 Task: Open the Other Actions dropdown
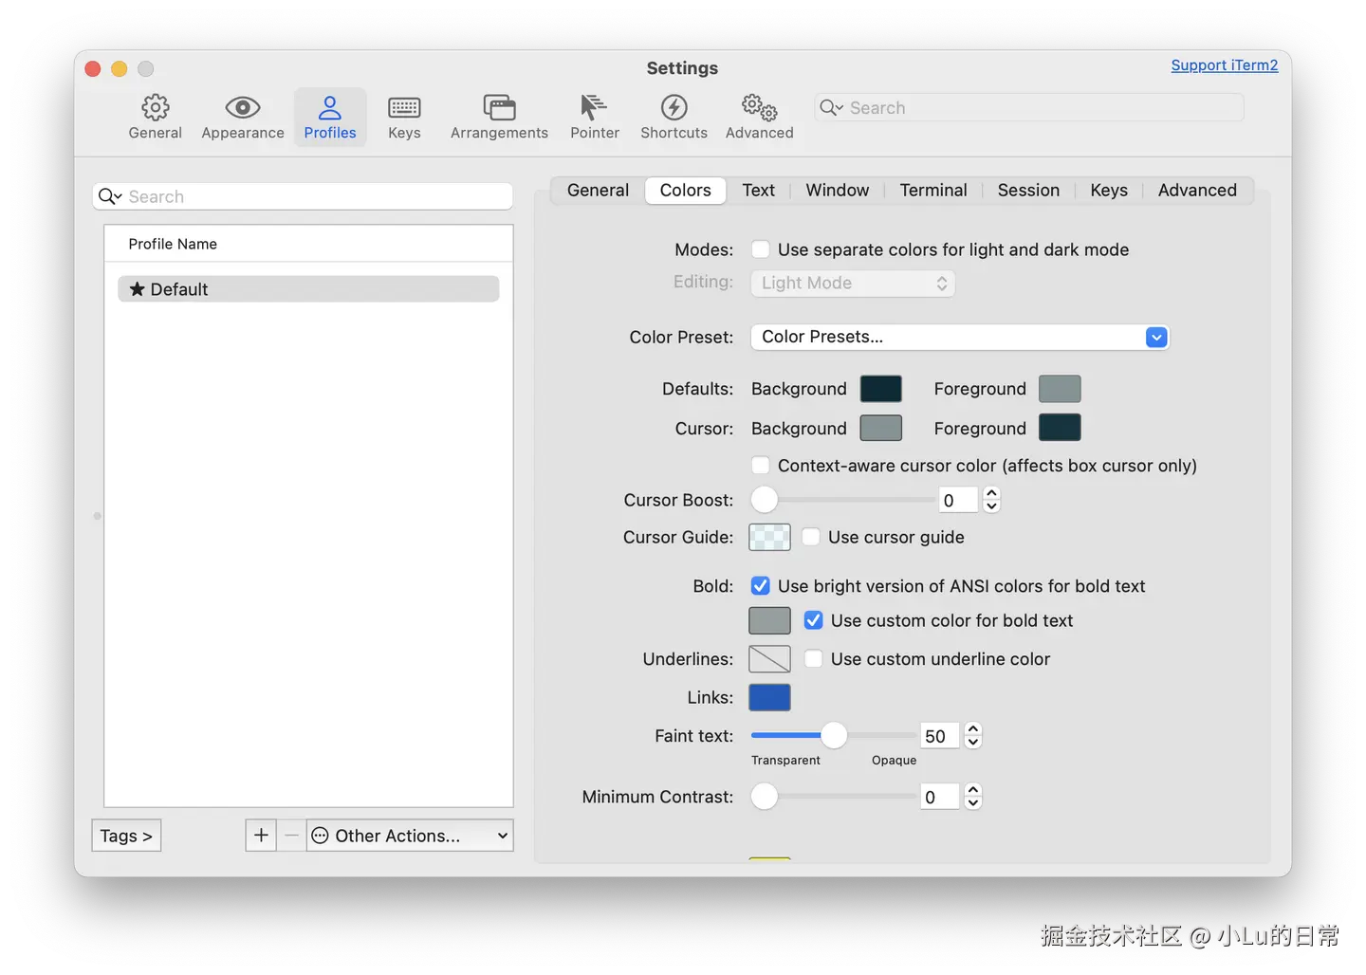410,836
